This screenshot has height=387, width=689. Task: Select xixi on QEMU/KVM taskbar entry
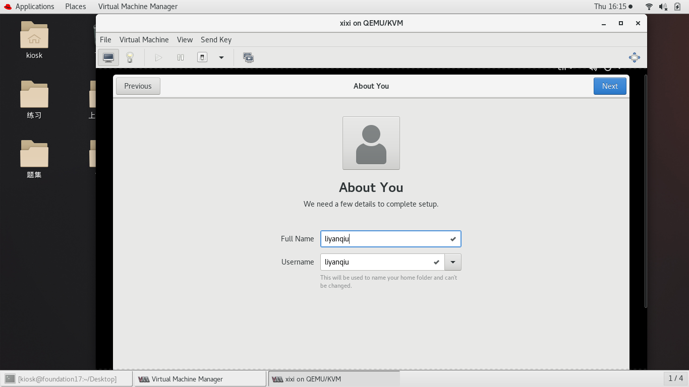click(x=334, y=379)
